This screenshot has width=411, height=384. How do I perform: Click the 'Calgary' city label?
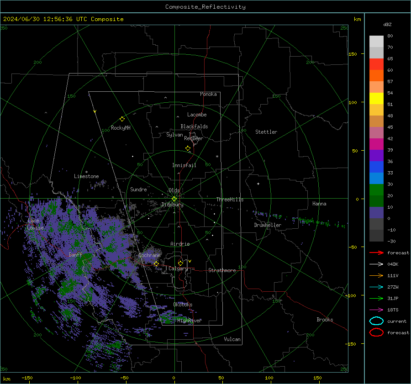point(178,268)
